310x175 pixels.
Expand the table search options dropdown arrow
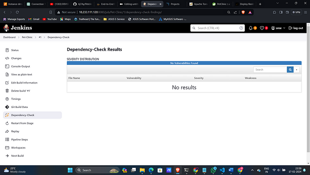pyautogui.click(x=296, y=70)
